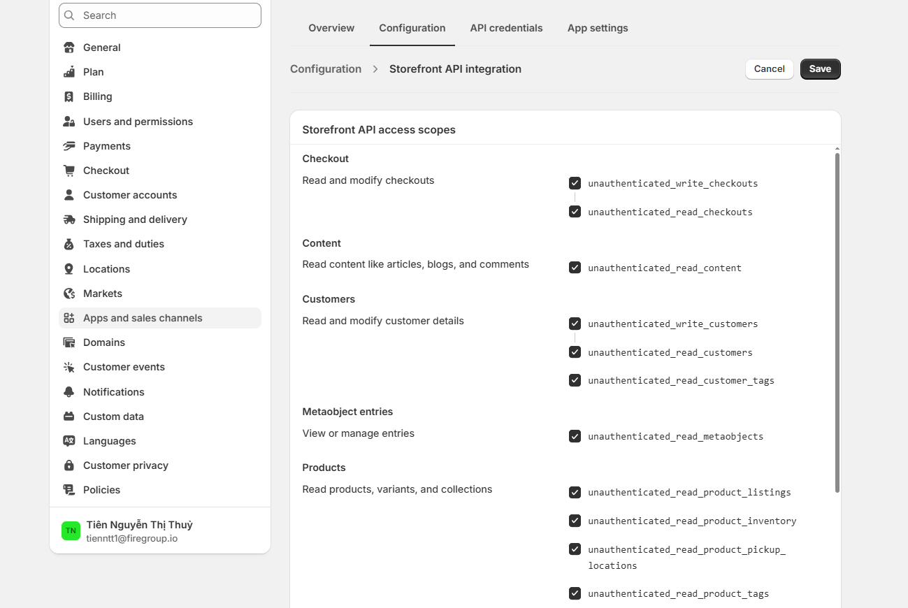Toggle unauthenticated_read_metaobjects checkbox

click(575, 436)
